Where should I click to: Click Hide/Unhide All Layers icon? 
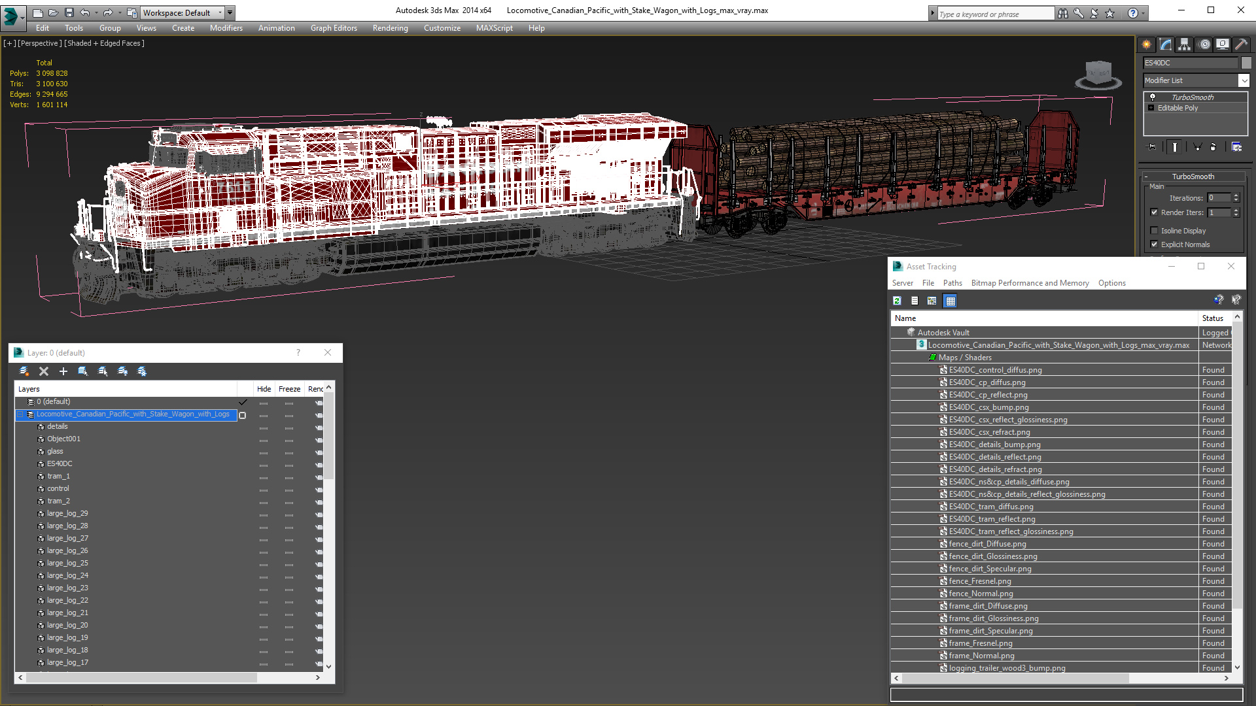pos(122,371)
